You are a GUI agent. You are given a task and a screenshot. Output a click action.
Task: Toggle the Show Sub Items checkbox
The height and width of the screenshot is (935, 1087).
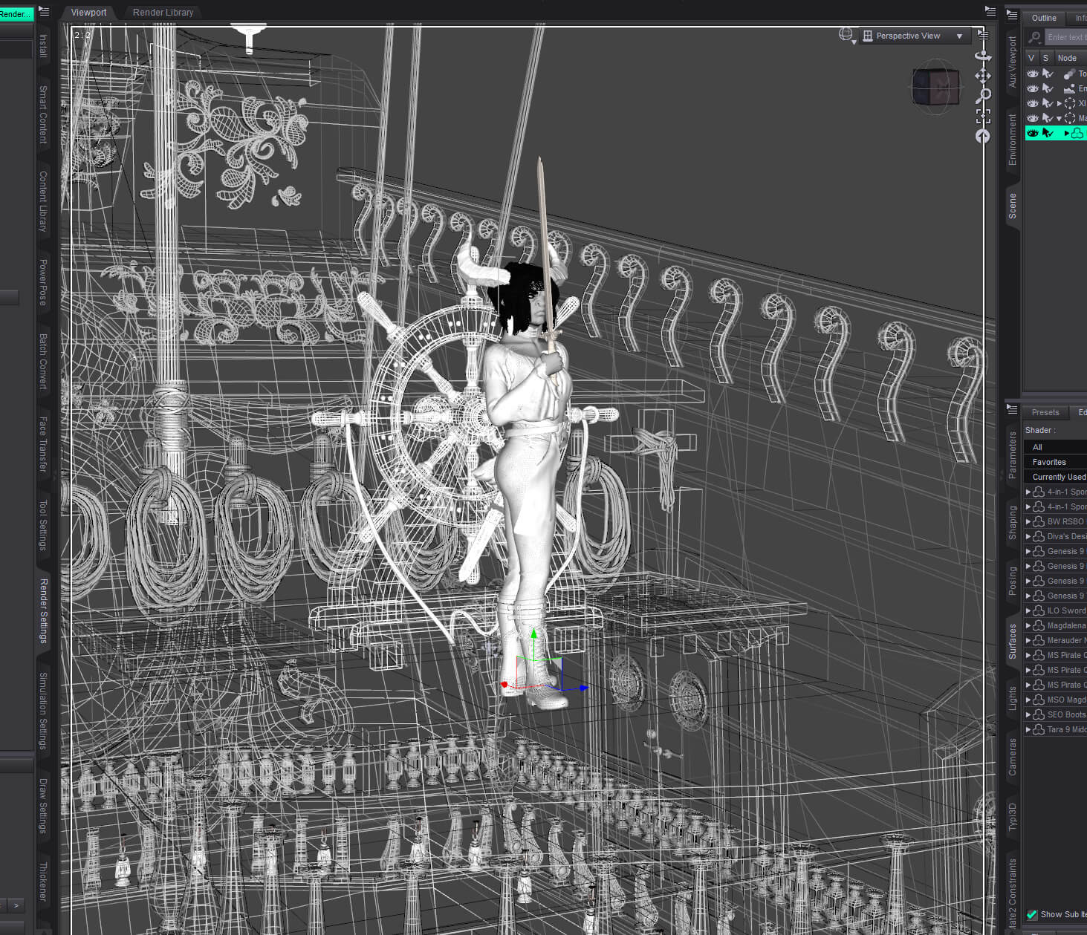click(1032, 914)
